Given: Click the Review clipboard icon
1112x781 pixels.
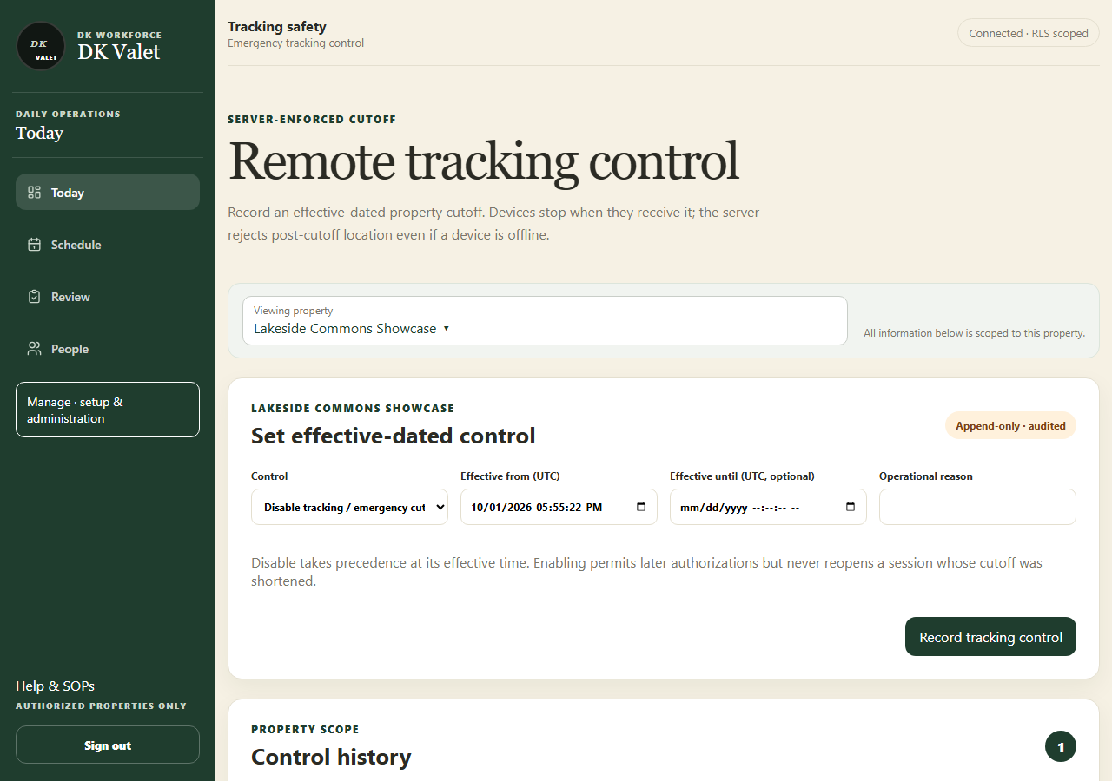Looking at the screenshot, I should (35, 297).
